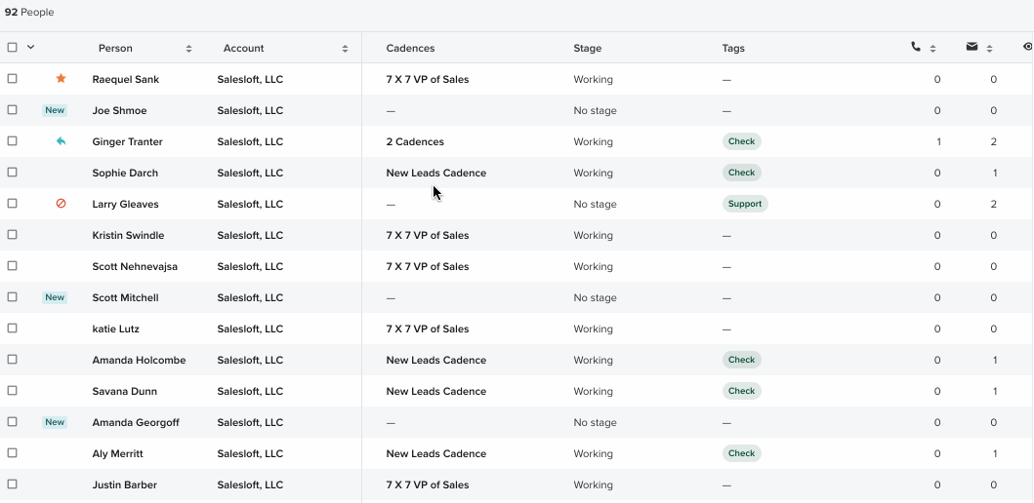This screenshot has width=1034, height=503.
Task: Open Kristin Swindle's person record
Action: 128,235
